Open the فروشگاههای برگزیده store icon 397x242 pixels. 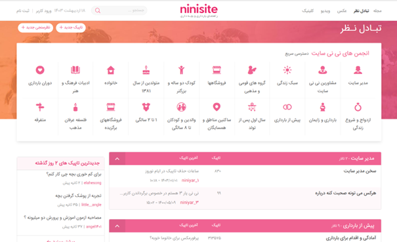[111, 107]
